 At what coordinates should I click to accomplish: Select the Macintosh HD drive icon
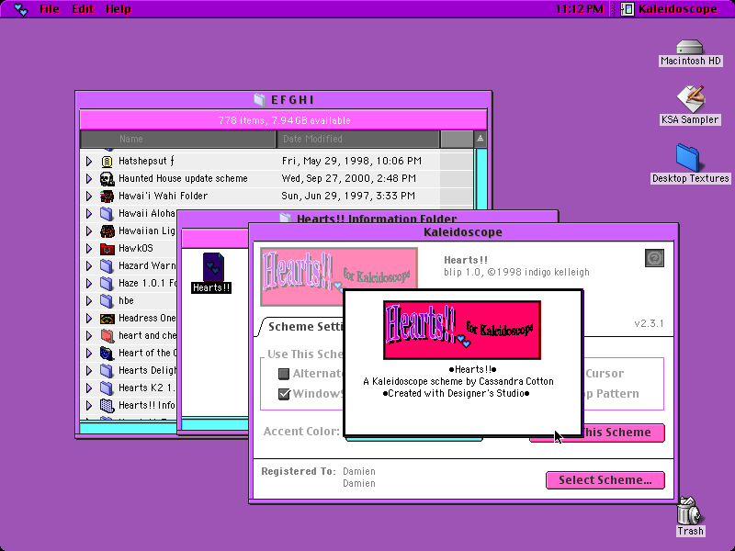[690, 48]
